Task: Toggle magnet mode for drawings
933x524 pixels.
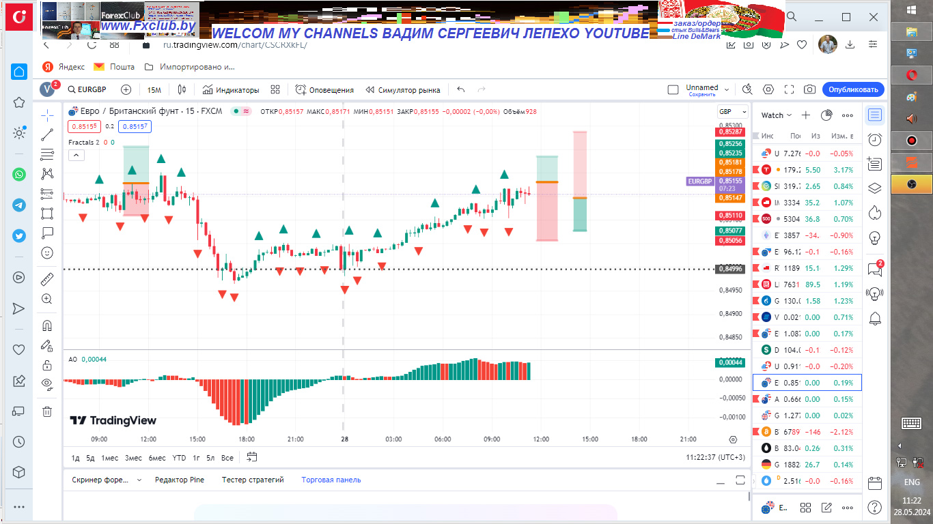Action: (x=47, y=325)
